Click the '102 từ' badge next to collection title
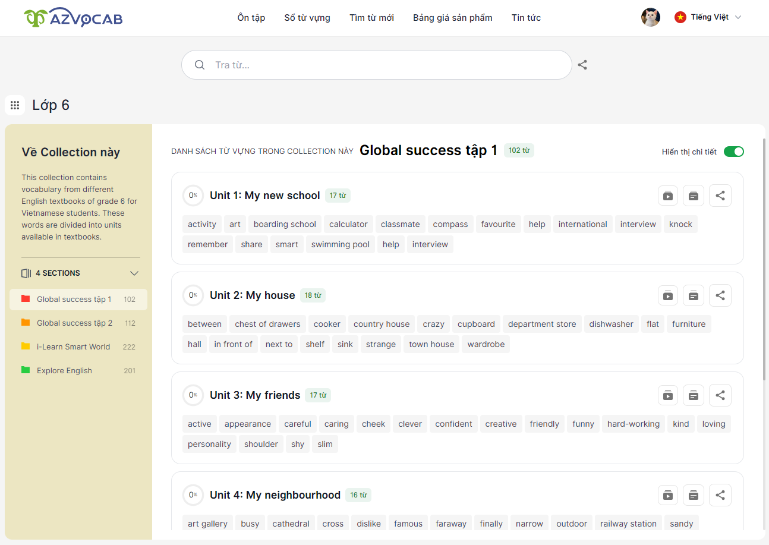The width and height of the screenshot is (769, 545). pos(519,150)
